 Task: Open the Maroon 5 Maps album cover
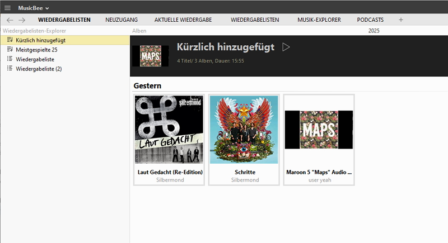click(319, 130)
